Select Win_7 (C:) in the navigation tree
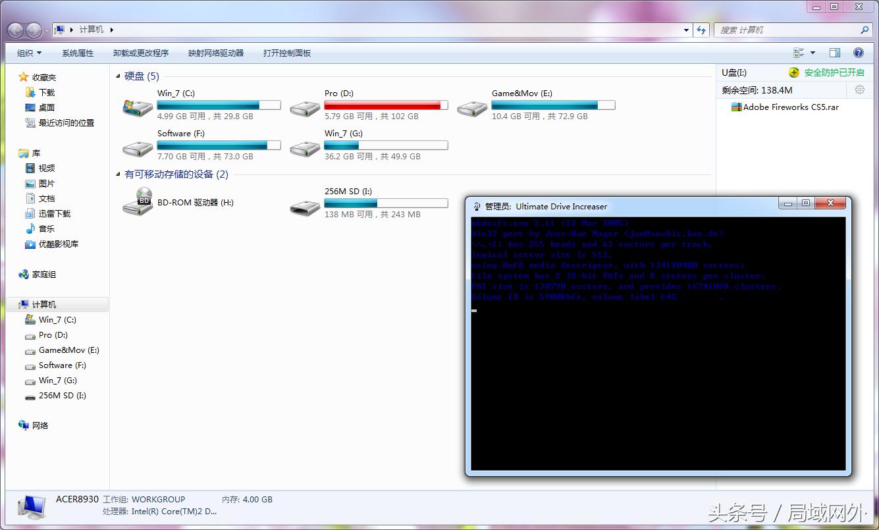 coord(57,319)
